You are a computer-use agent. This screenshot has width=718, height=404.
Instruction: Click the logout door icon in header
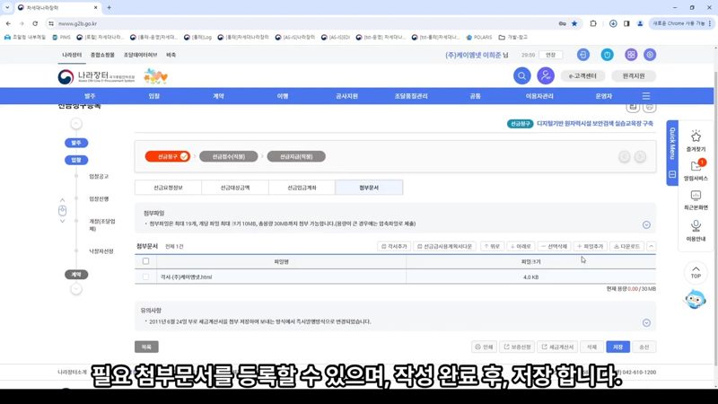[x=582, y=55]
